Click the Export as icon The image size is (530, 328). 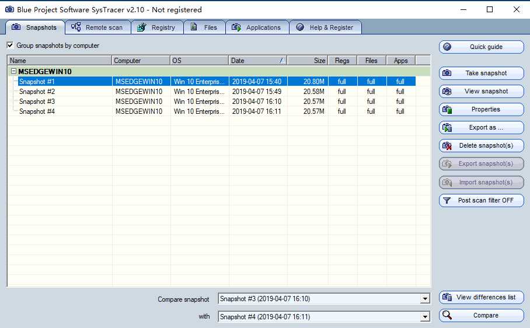[x=447, y=128]
